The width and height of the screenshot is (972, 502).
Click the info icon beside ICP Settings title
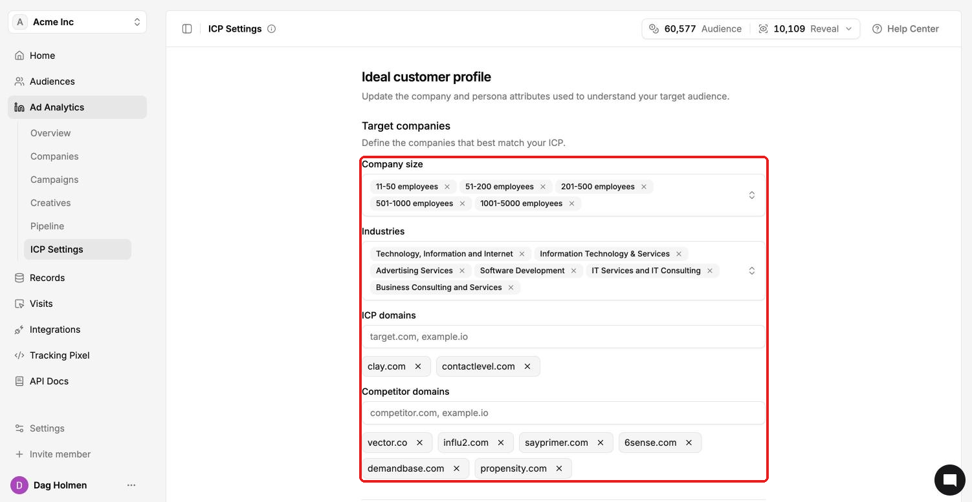point(272,29)
